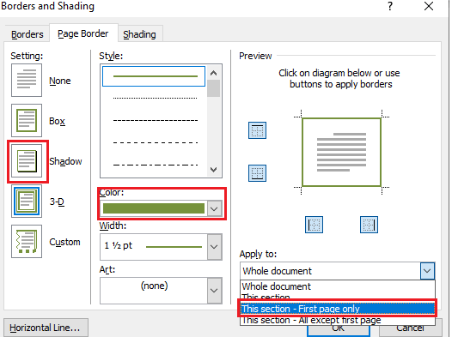
Task: Toggle the left border preview button
Action: pyautogui.click(x=314, y=225)
